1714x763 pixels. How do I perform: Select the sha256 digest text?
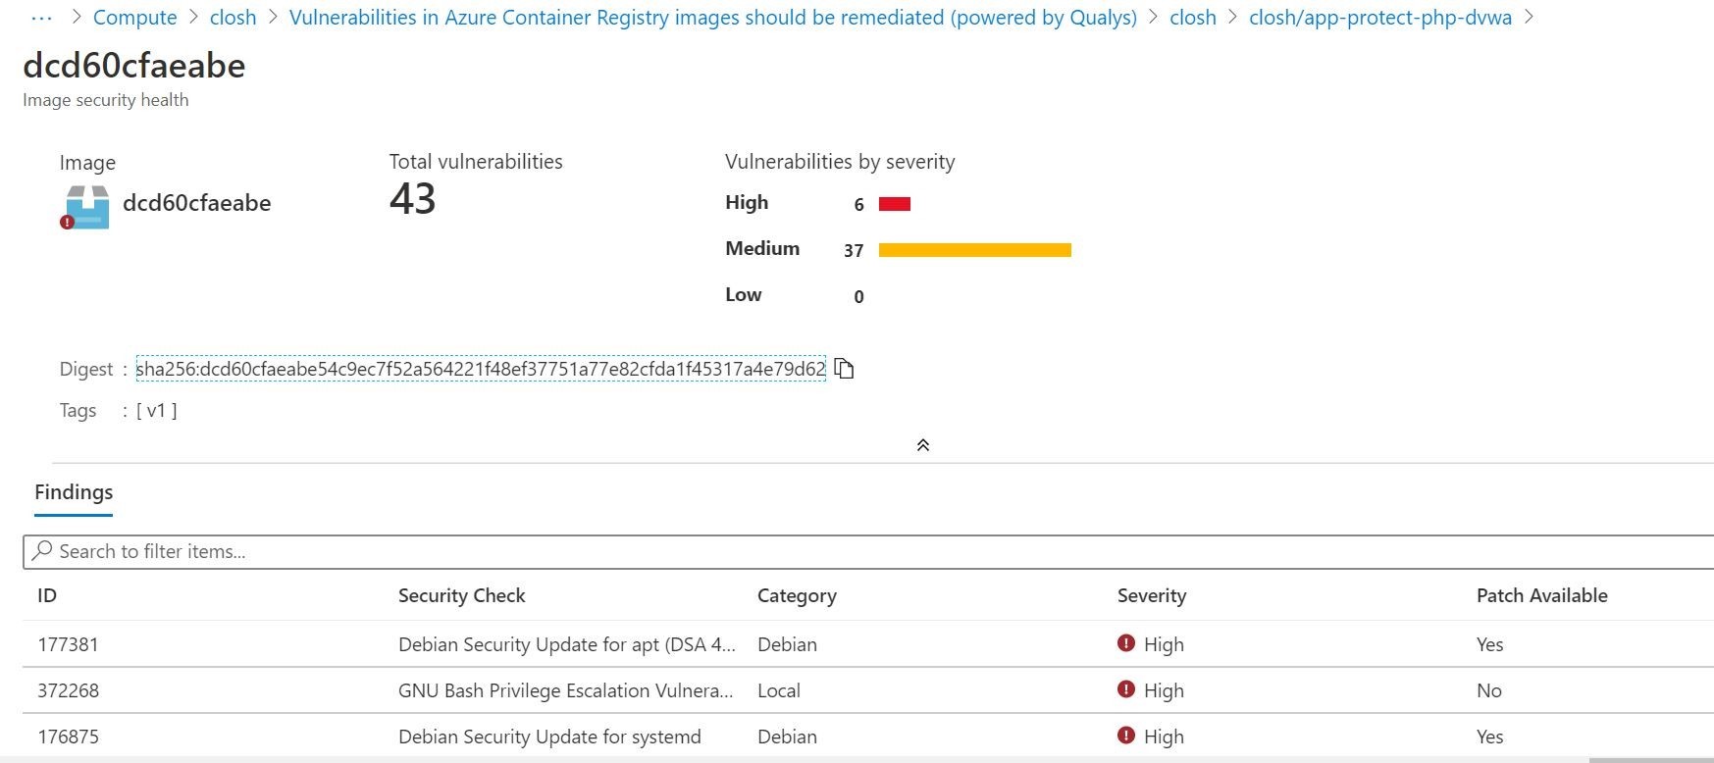tap(481, 369)
